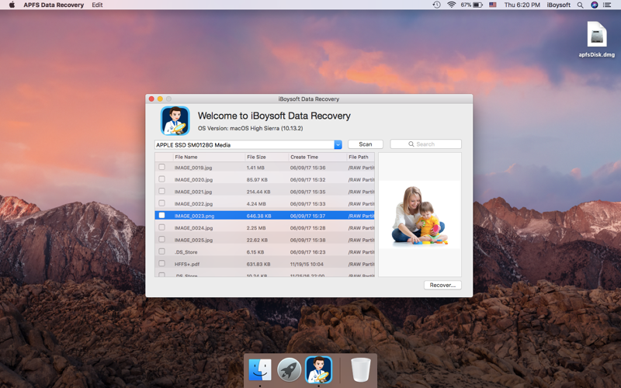Open the Edit menu

pyautogui.click(x=97, y=5)
